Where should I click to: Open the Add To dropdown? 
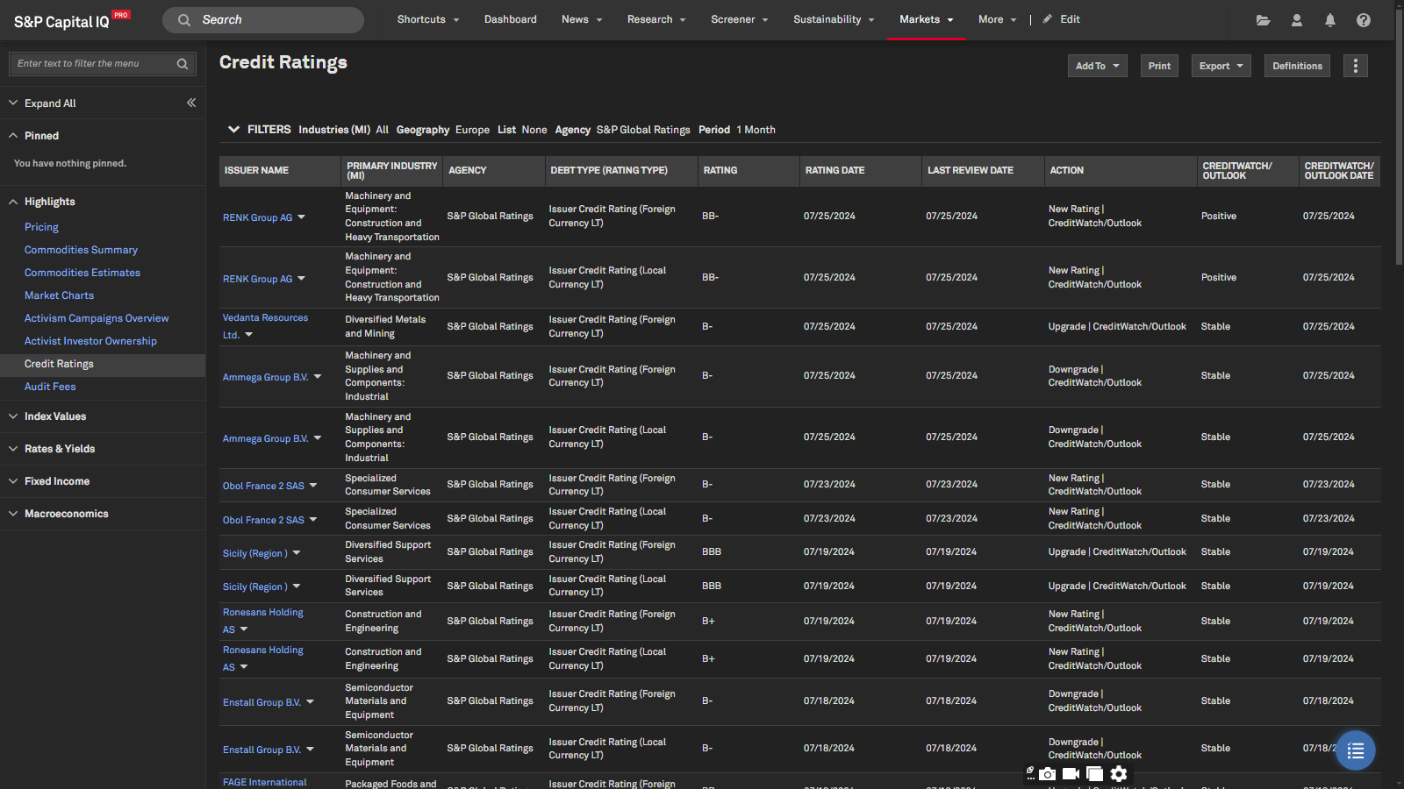[1097, 66]
